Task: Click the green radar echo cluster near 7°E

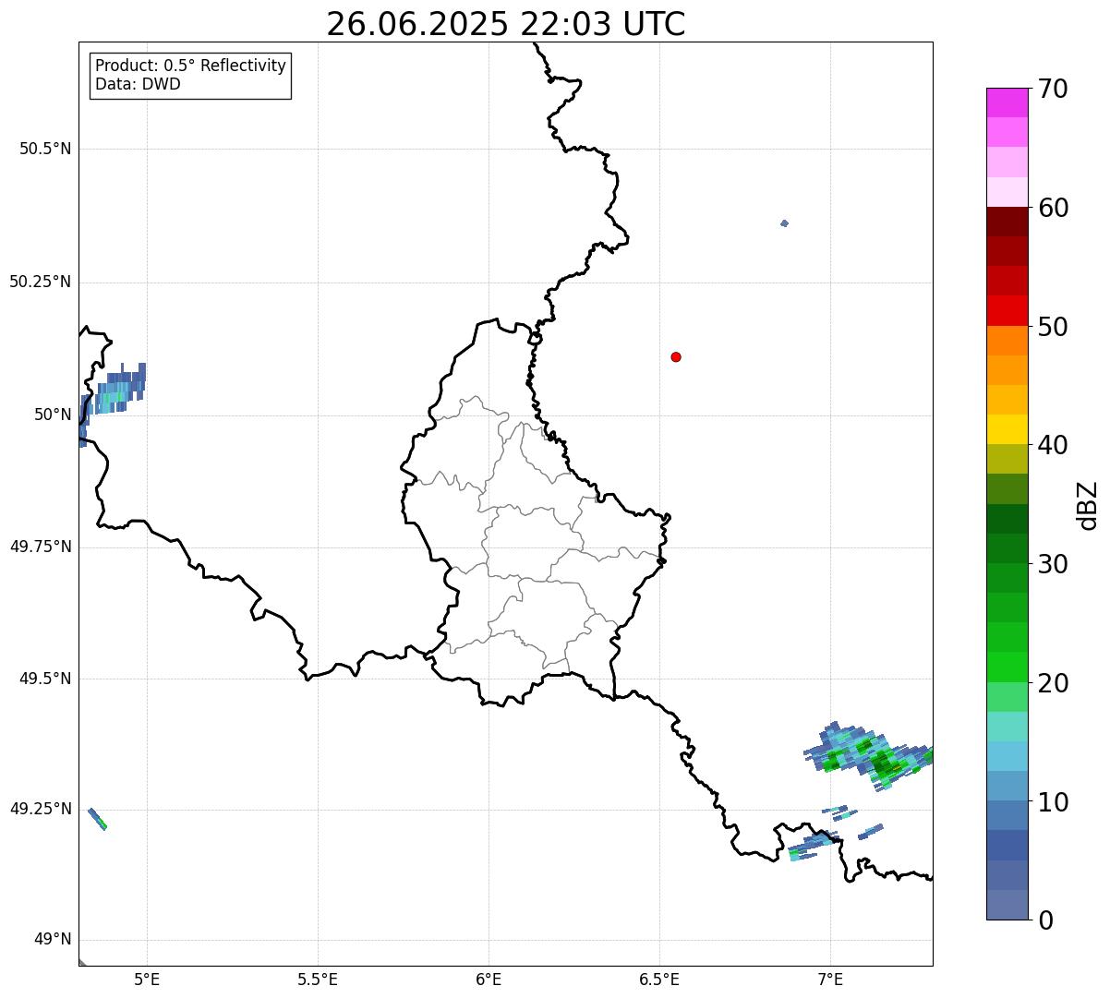Action: (x=868, y=757)
